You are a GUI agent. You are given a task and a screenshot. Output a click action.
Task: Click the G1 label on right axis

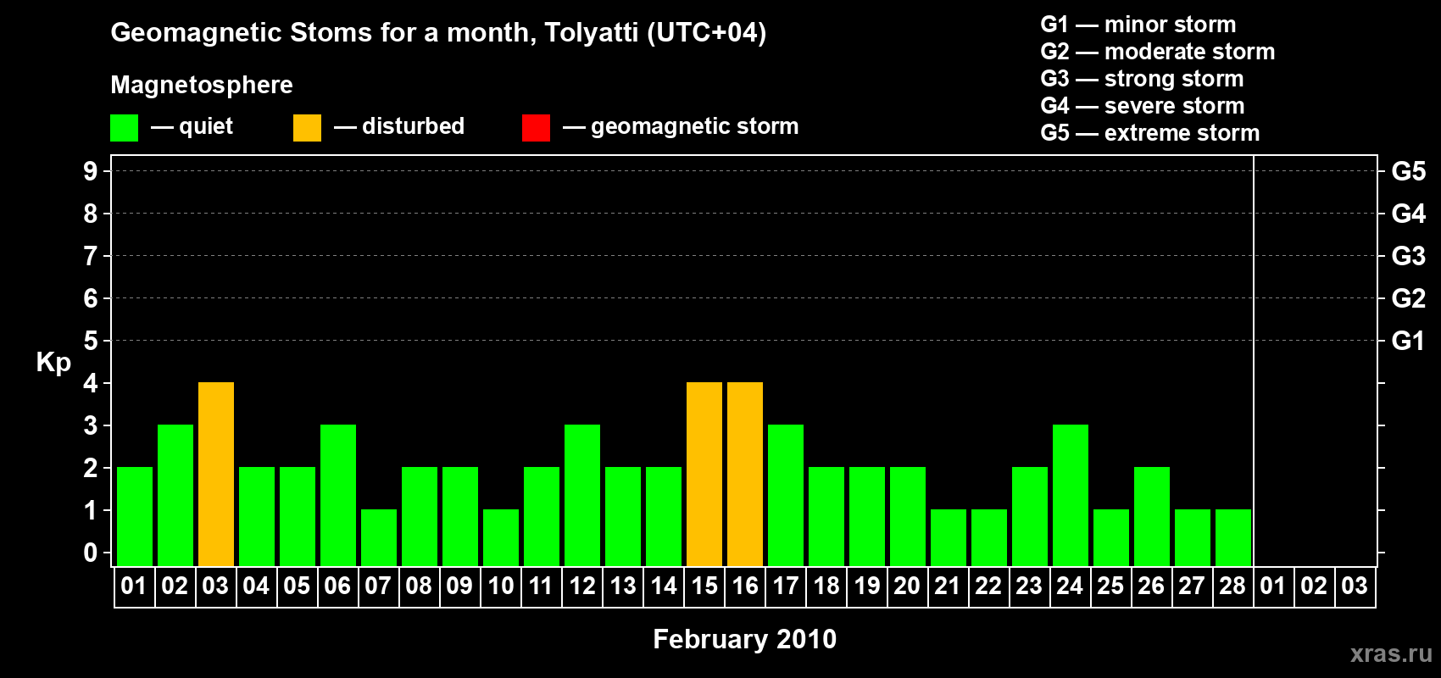(x=1408, y=341)
